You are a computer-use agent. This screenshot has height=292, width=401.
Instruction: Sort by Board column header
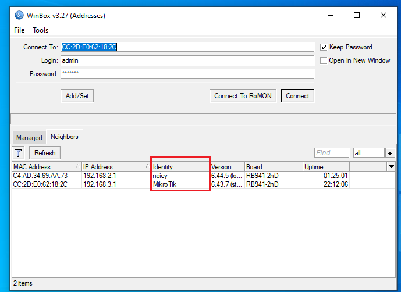[x=274, y=167]
